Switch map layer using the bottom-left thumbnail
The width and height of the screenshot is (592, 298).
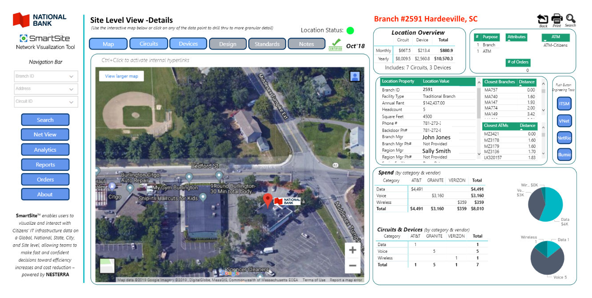[x=107, y=265]
